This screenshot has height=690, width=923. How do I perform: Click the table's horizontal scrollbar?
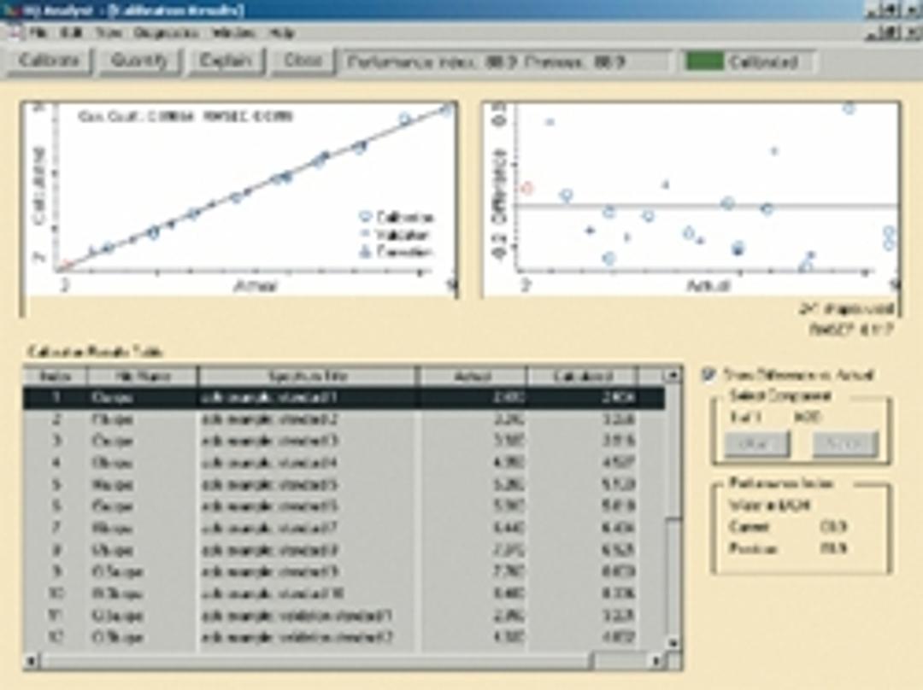(x=342, y=658)
